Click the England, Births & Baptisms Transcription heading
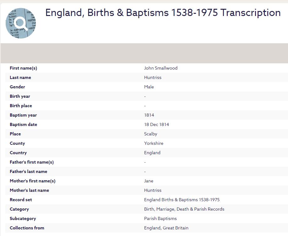This screenshot has width=288, height=236. click(x=163, y=13)
